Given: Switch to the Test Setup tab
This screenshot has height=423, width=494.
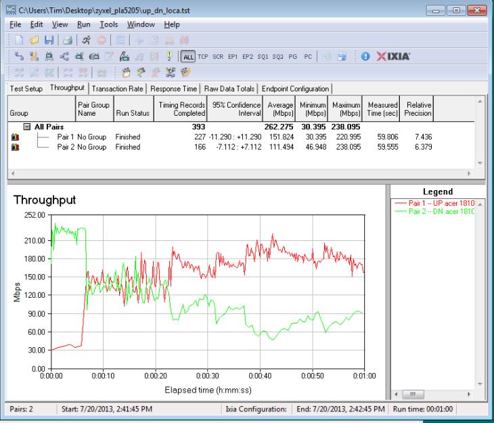Looking at the screenshot, I should coord(26,89).
